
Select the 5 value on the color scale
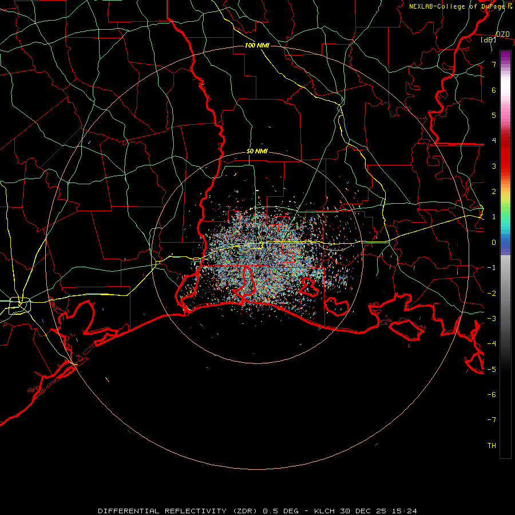[x=494, y=115]
